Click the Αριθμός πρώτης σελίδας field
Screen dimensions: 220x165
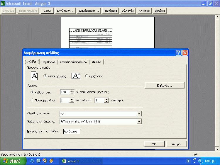72,131
